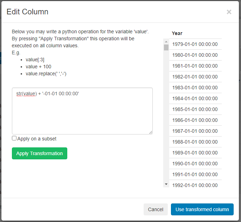Click the 1985-01-01 00:00:00 entry
This screenshot has width=241, height=222.
point(195,109)
